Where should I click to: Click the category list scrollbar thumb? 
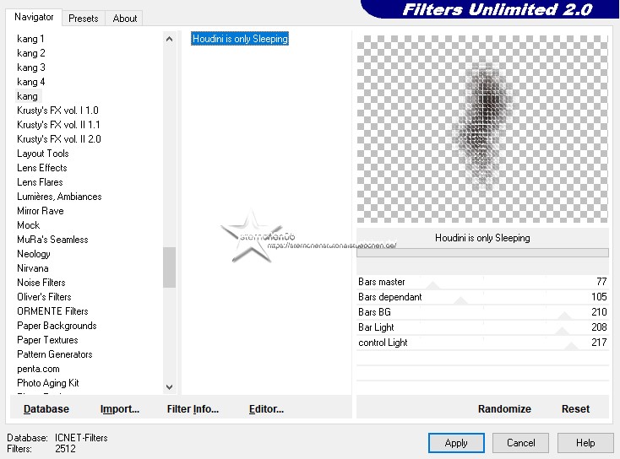tap(169, 267)
